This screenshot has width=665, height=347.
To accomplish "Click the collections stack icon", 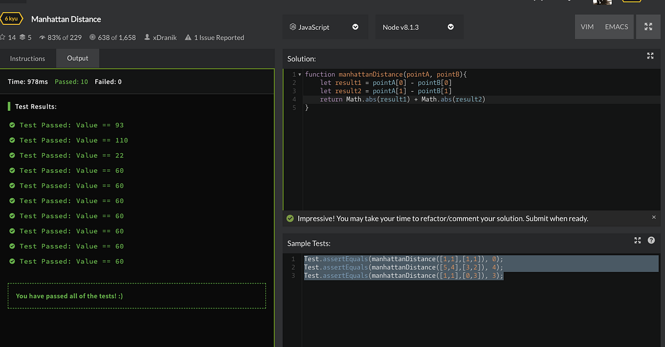I will point(22,38).
